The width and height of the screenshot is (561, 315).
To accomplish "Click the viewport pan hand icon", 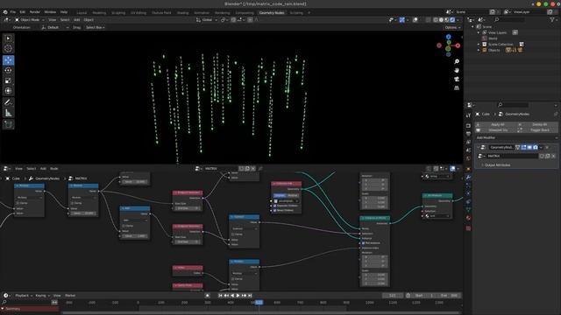I will (x=457, y=70).
